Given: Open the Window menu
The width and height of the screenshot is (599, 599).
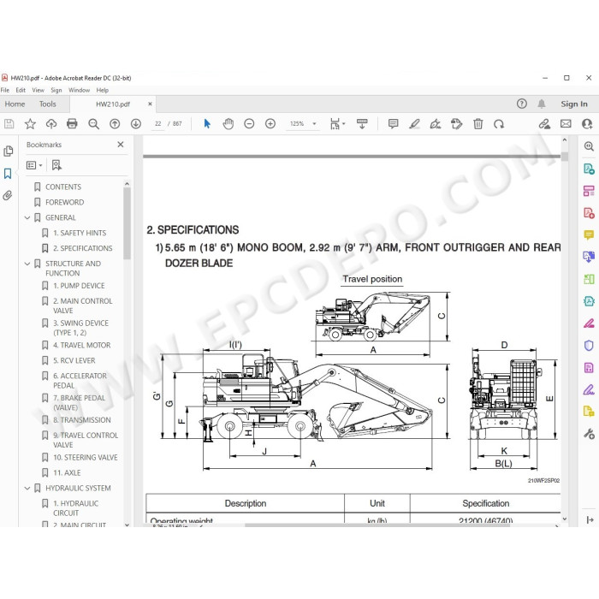Looking at the screenshot, I should pos(79,90).
